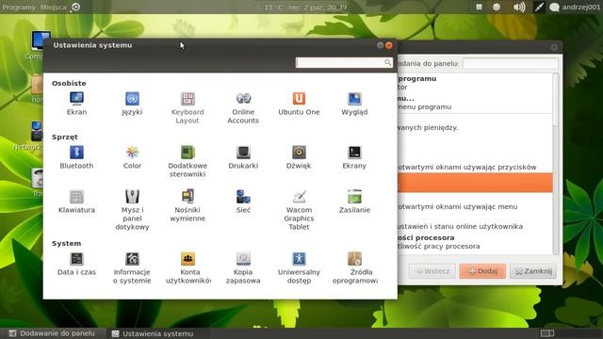Open Konta użytkowników settings
Image resolution: width=603 pixels, height=339 pixels.
pos(187,267)
